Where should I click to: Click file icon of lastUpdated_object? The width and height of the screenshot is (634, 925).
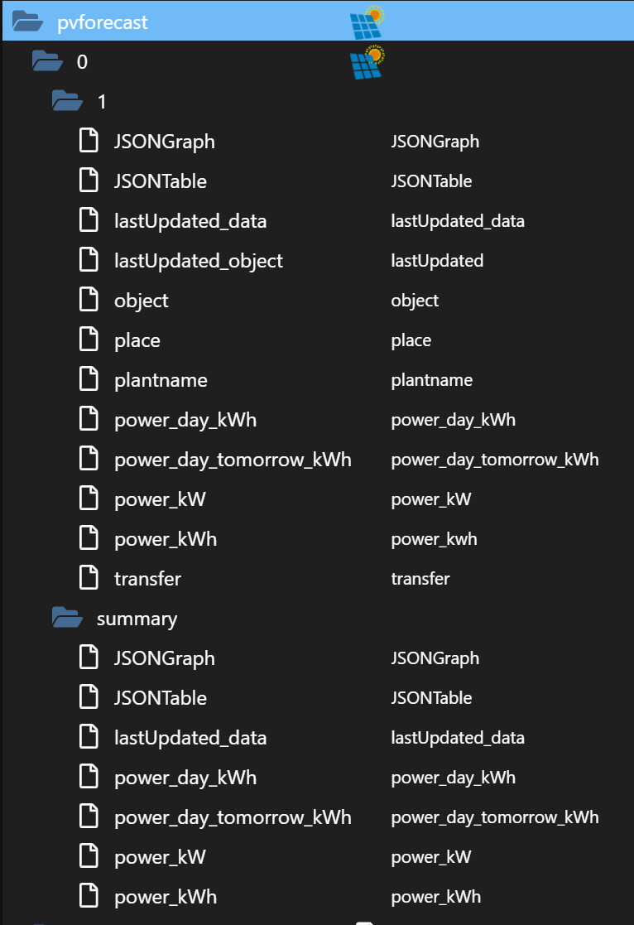coord(89,261)
